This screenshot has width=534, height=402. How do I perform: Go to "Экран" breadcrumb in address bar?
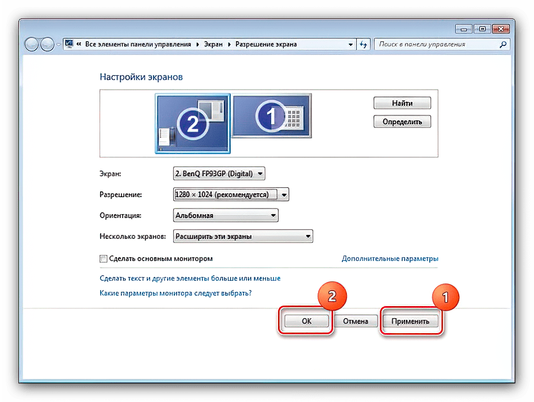coord(213,44)
